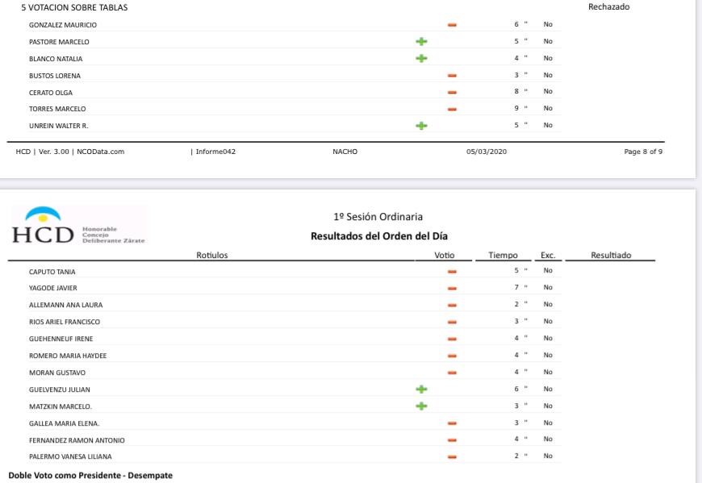Click the red minus beside CAPUTO TANIA
The width and height of the screenshot is (702, 483).
pyautogui.click(x=452, y=271)
